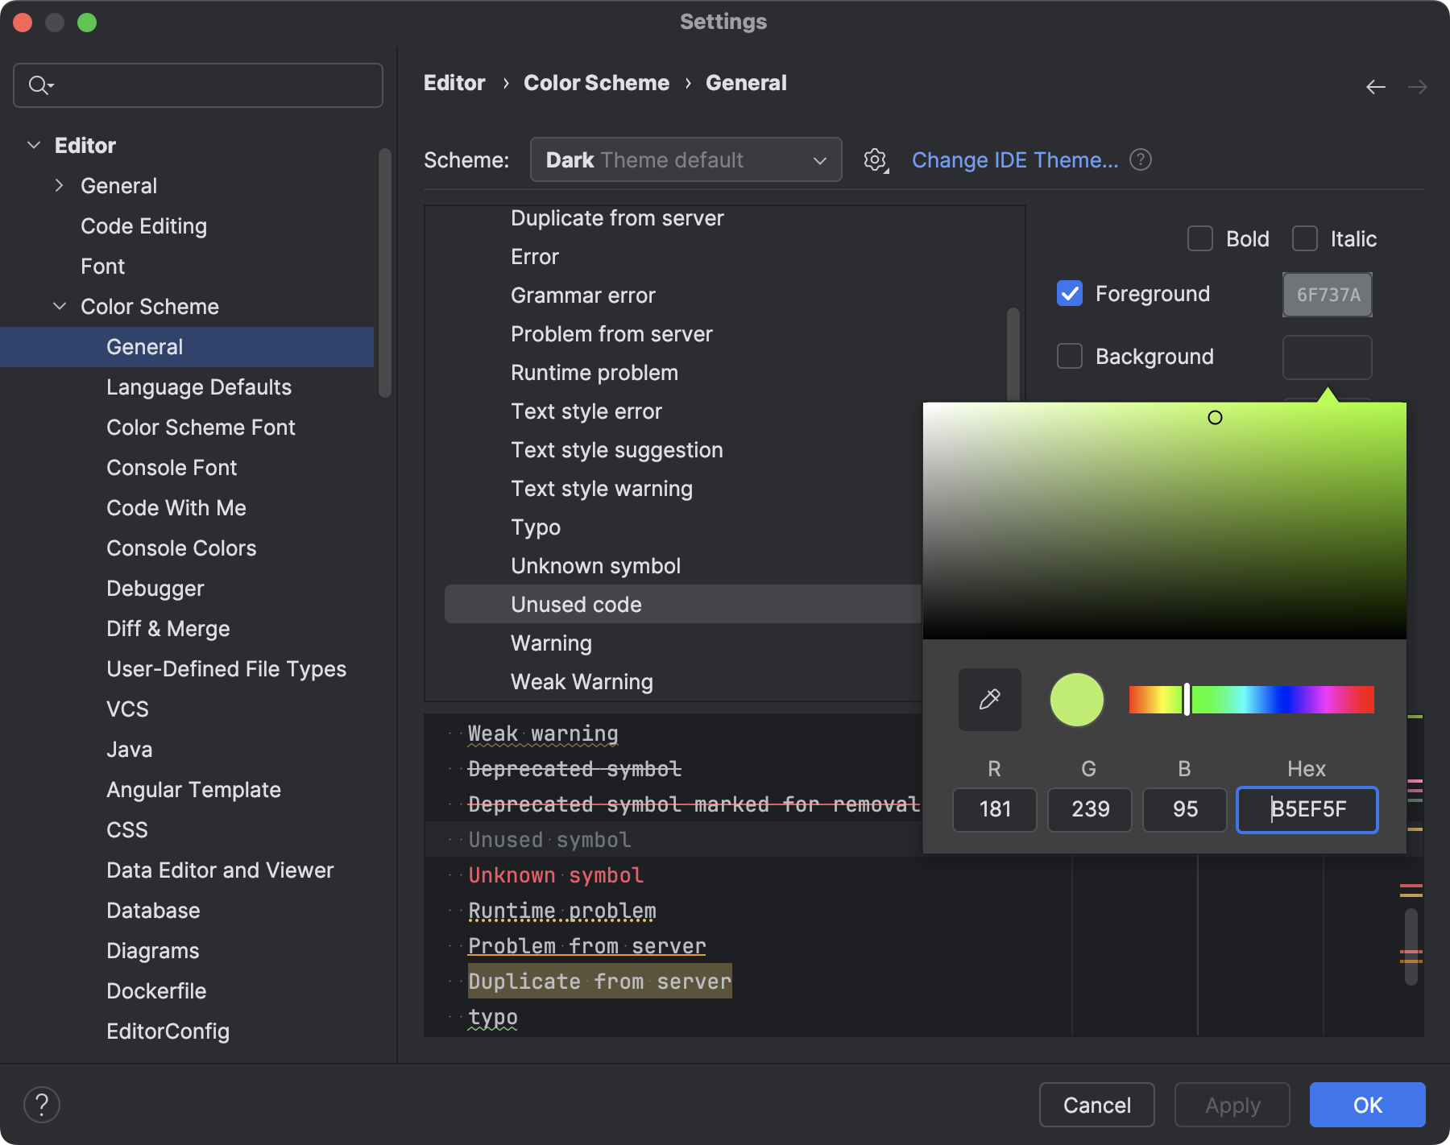
Task: Enable the Bold checkbox
Action: [1199, 238]
